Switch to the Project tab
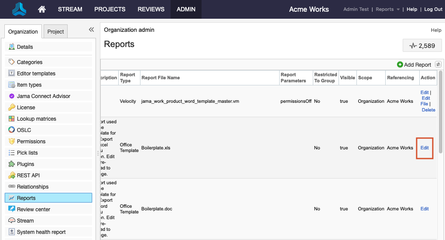Image resolution: width=445 pixels, height=240 pixels. (x=55, y=31)
